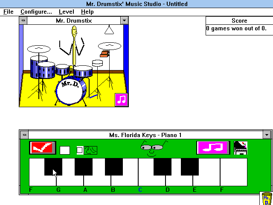273x205 pixels.
Task: Click the Mr. Drumstix window title bar
Action: pyautogui.click(x=74, y=20)
